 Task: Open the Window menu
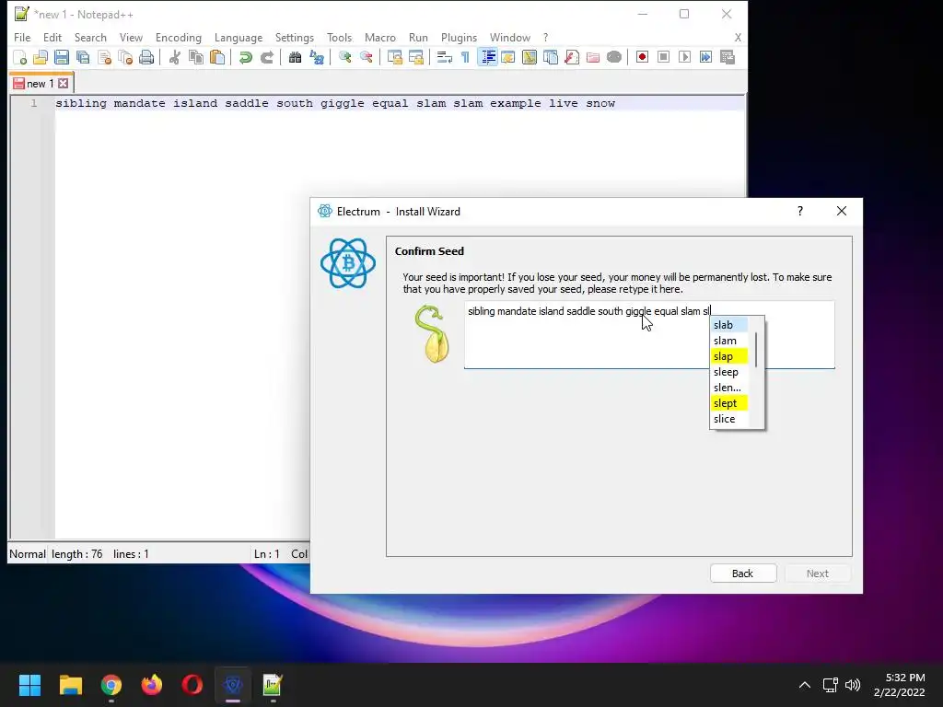510,37
